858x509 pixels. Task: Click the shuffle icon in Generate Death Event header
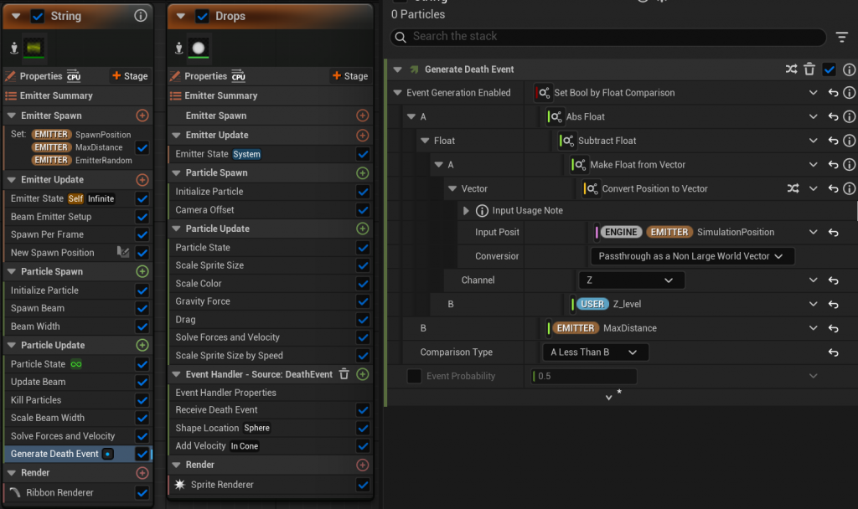(x=791, y=69)
